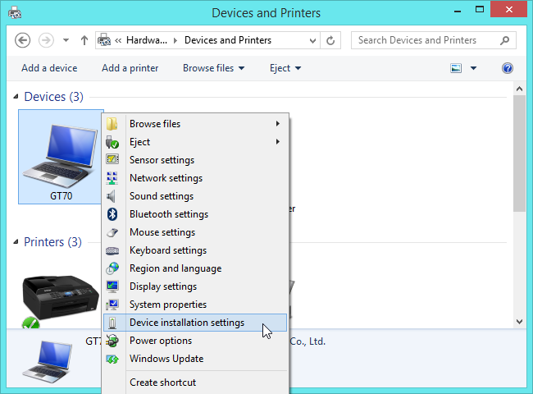Image resolution: width=533 pixels, height=394 pixels.
Task: Click the Bluetooth settings icon
Action: tap(113, 214)
